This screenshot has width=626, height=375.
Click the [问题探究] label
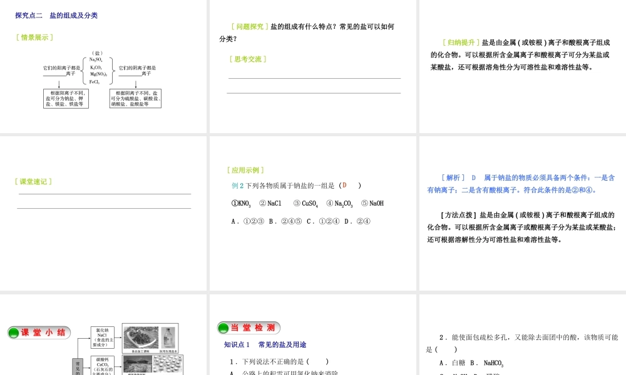250,27
